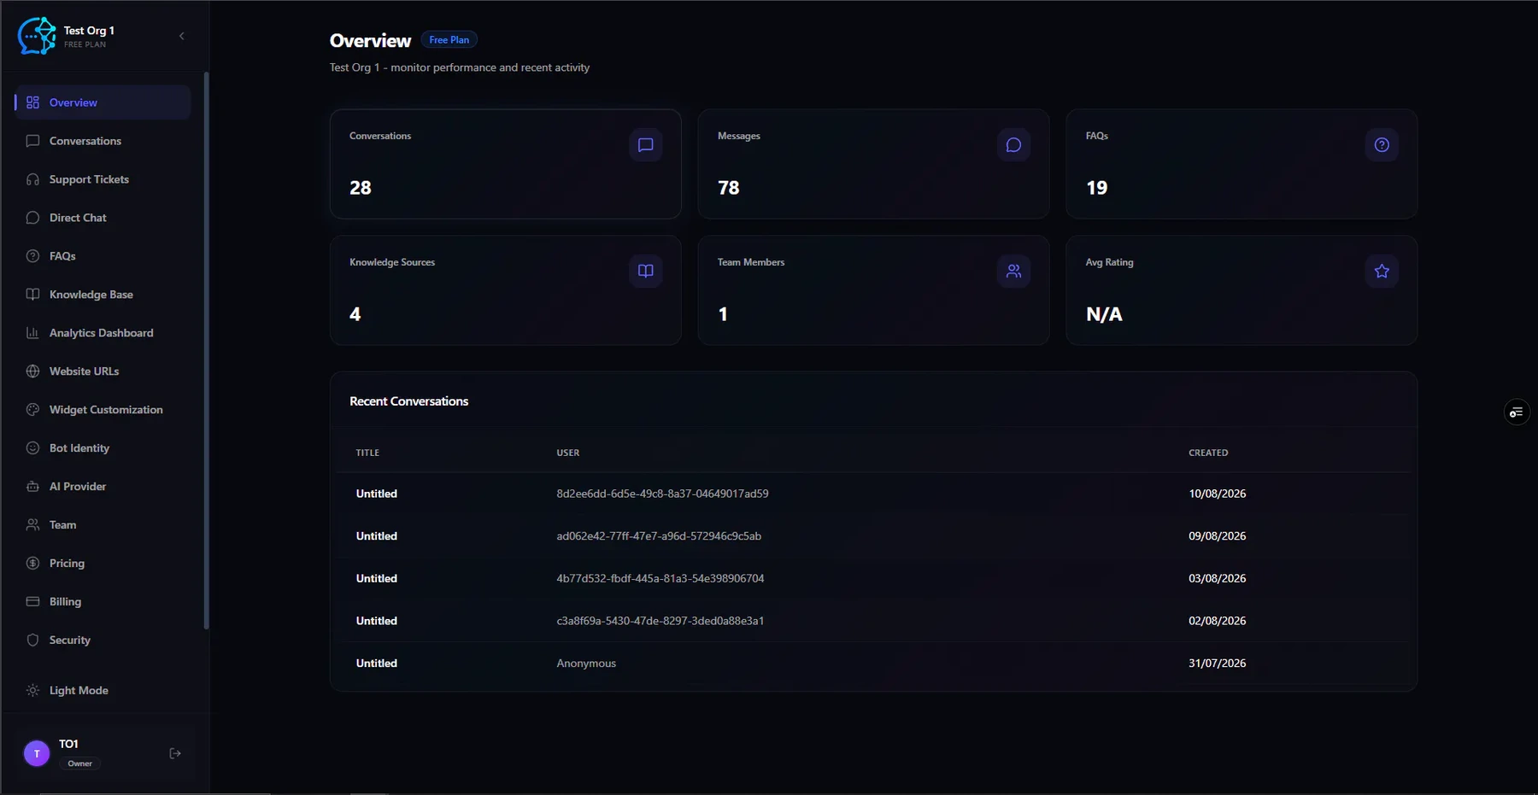
Task: Click the logout icon beside TO1
Action: (x=175, y=753)
